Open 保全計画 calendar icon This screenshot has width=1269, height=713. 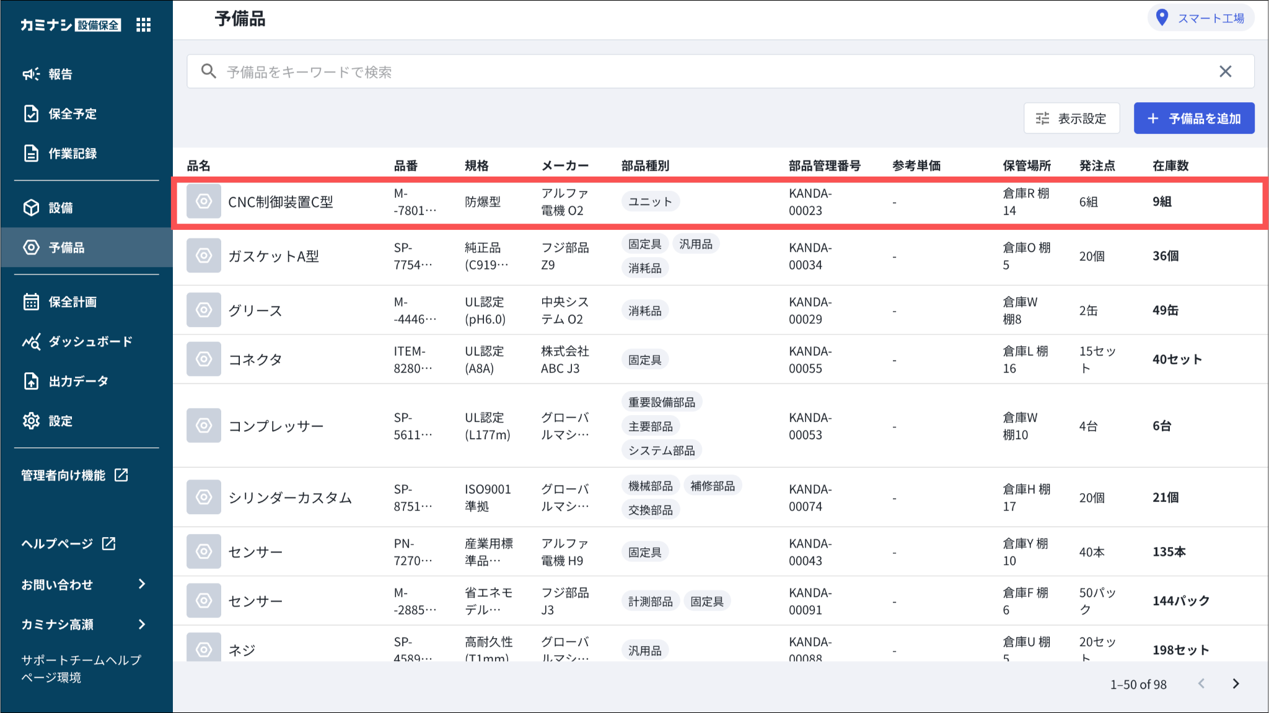tap(31, 302)
